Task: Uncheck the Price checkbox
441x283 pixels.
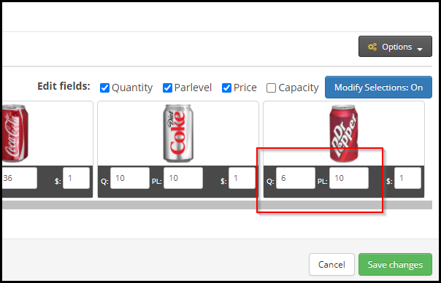Action: pos(226,88)
